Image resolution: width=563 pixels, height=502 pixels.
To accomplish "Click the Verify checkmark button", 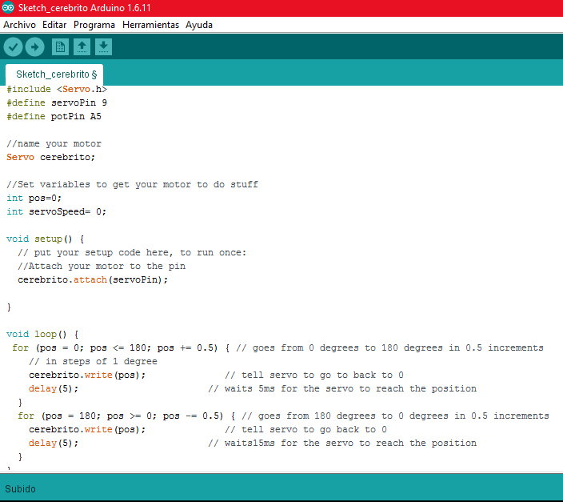I will coord(14,46).
